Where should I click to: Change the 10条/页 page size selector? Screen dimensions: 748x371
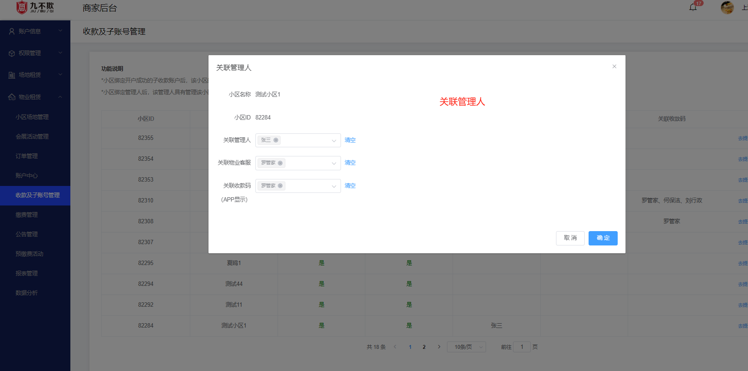[466, 347]
